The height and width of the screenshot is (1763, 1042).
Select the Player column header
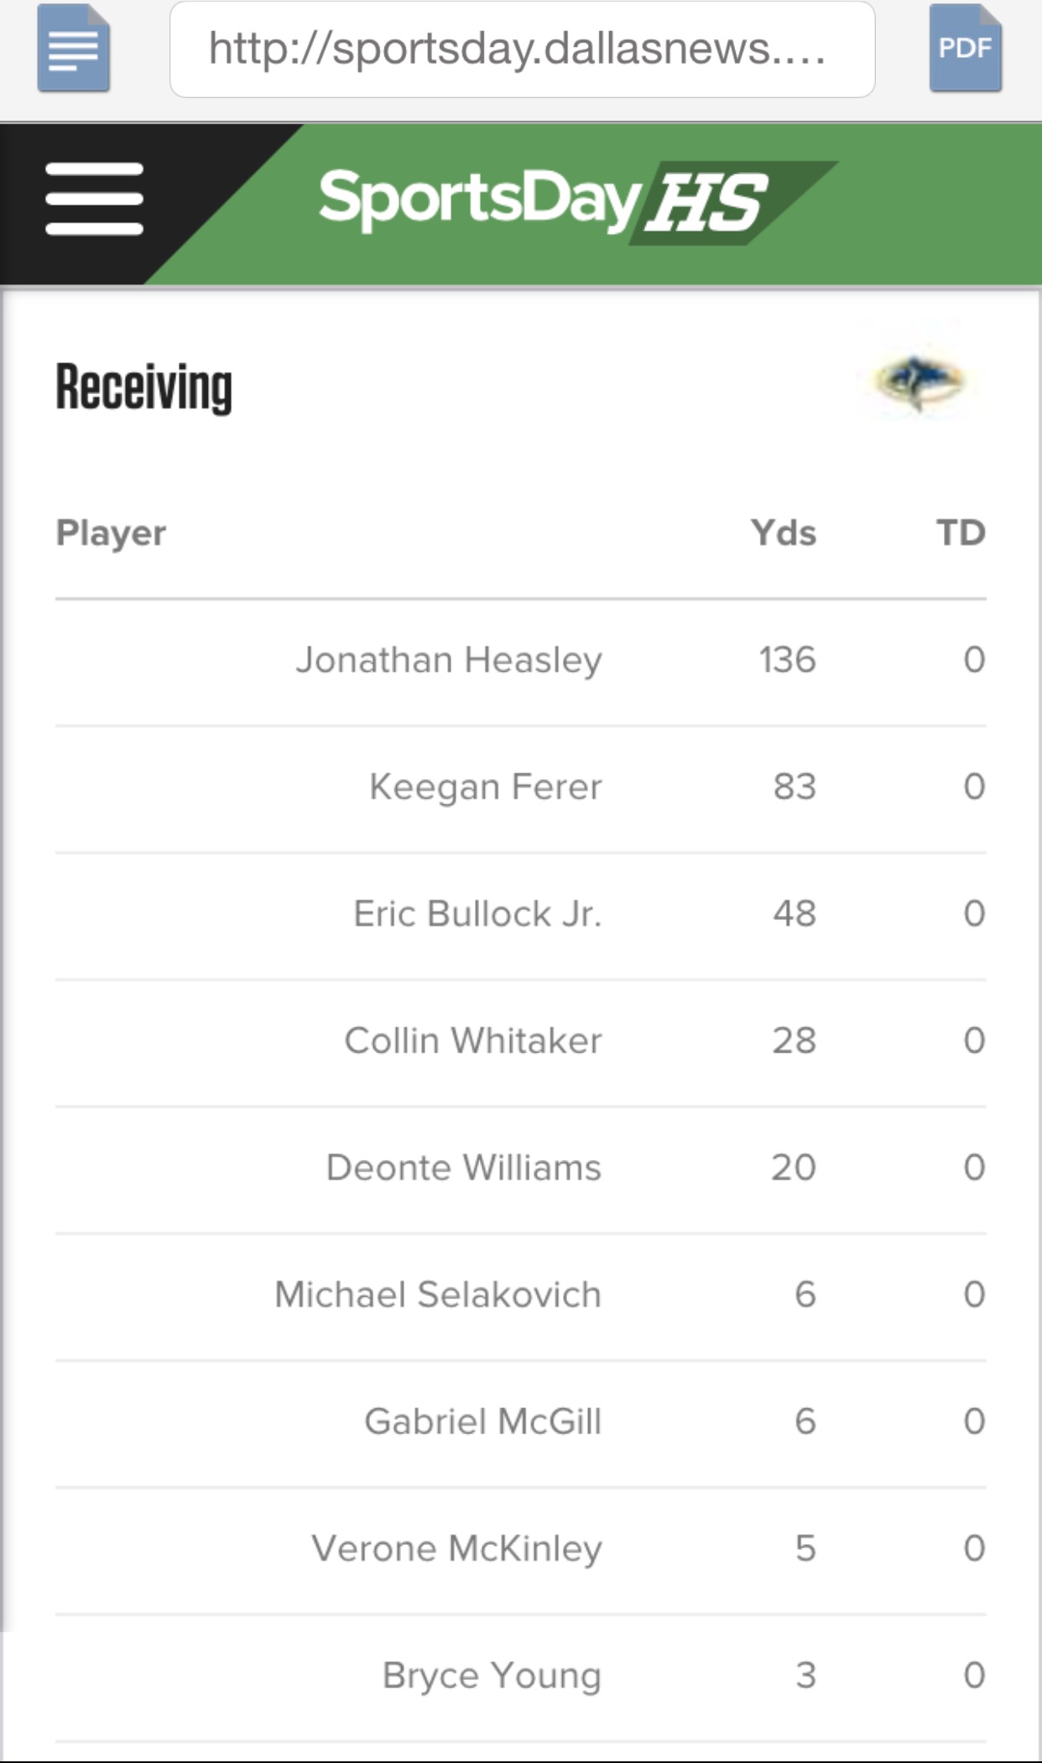coord(111,533)
